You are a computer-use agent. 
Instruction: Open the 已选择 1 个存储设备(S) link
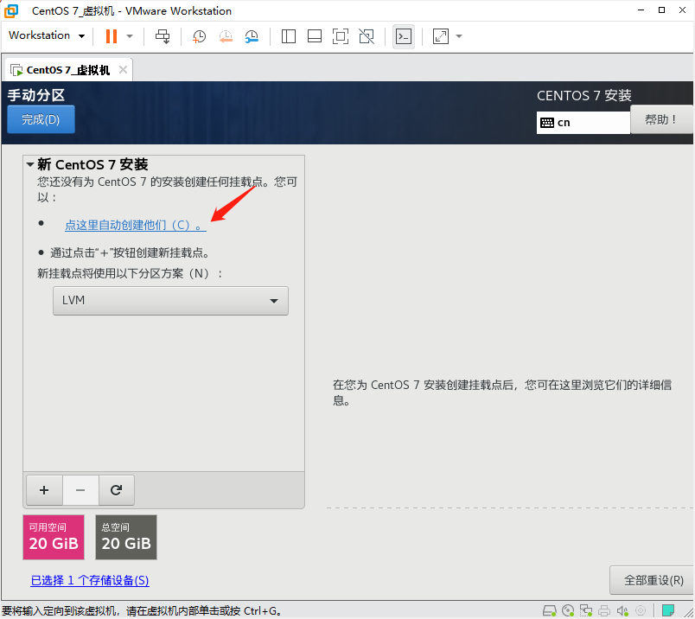[x=90, y=580]
